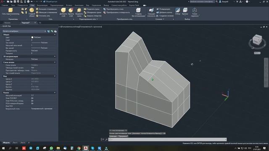This screenshot has height=151, width=269.
Task: Open Chrome from the taskbar
Action: pos(79,148)
